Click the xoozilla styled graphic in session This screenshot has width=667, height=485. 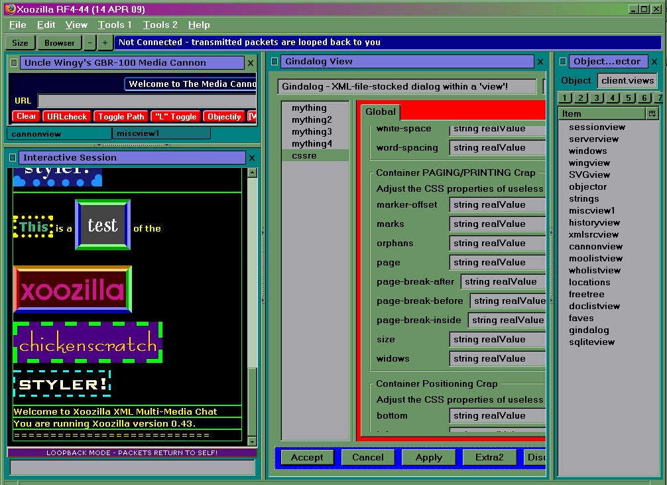(73, 289)
